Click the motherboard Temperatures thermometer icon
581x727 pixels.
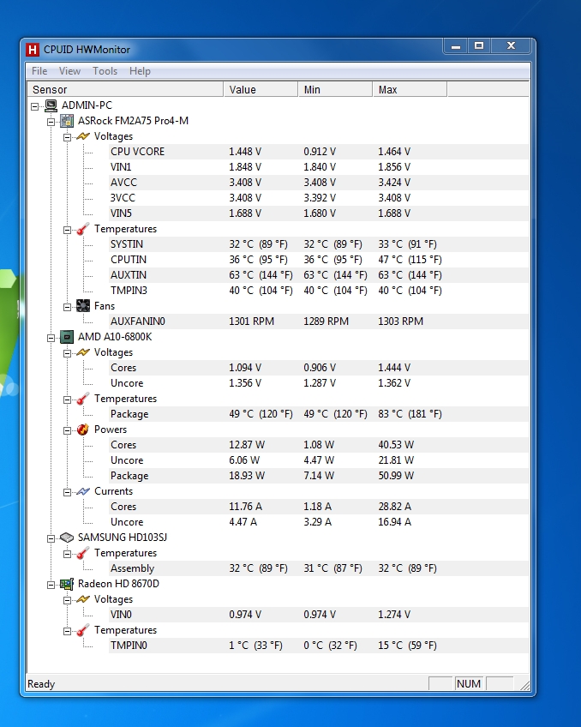coord(83,229)
